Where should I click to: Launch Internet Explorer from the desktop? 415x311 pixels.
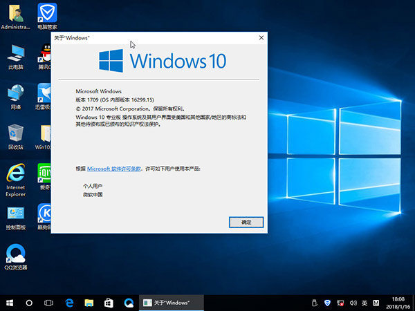16,180
